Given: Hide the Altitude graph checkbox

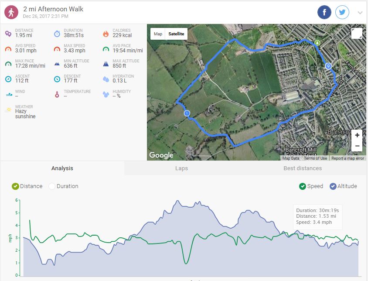Looking at the screenshot, I should click(x=333, y=186).
